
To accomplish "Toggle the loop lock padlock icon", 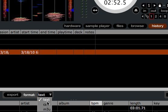I will click(160, 5).
